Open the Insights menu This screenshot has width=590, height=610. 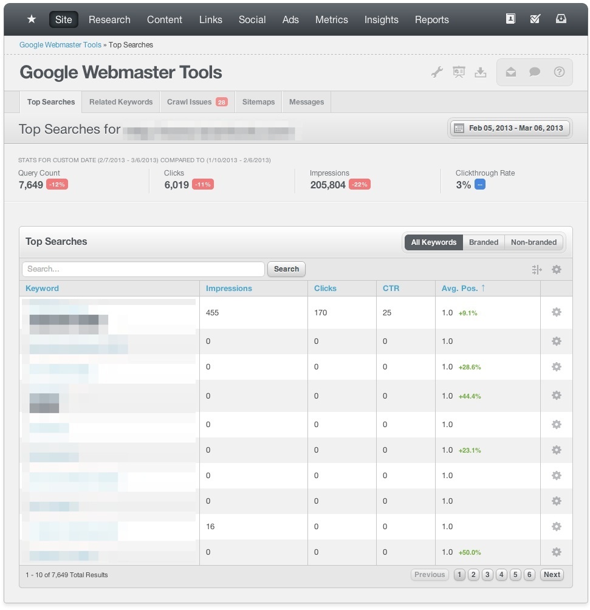[x=382, y=19]
